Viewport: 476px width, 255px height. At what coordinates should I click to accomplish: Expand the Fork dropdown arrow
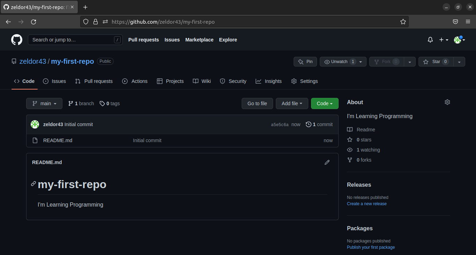coord(410,62)
